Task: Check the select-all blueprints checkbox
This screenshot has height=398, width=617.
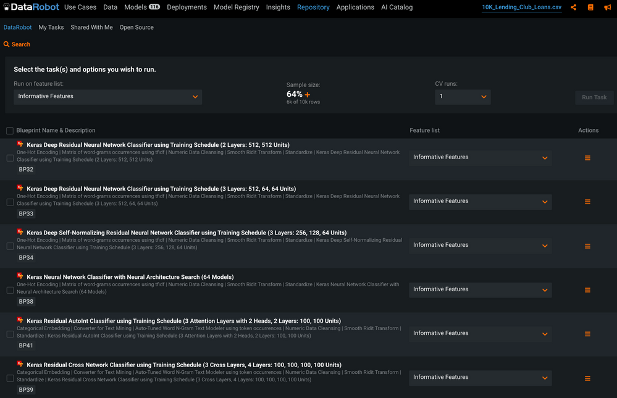Action: pyautogui.click(x=10, y=131)
